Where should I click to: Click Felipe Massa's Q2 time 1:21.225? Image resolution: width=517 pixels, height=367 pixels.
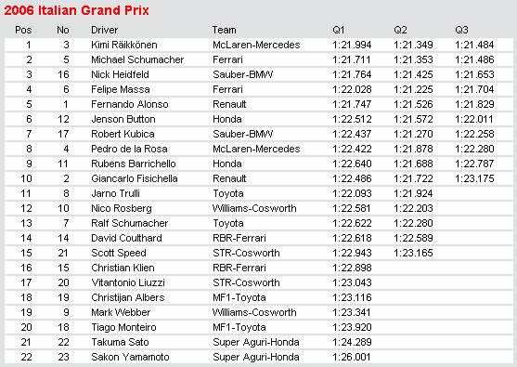(x=413, y=89)
